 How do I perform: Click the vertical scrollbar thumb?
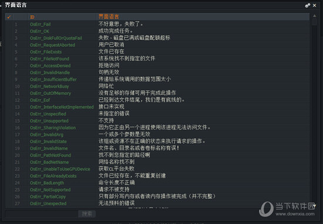click(314, 22)
